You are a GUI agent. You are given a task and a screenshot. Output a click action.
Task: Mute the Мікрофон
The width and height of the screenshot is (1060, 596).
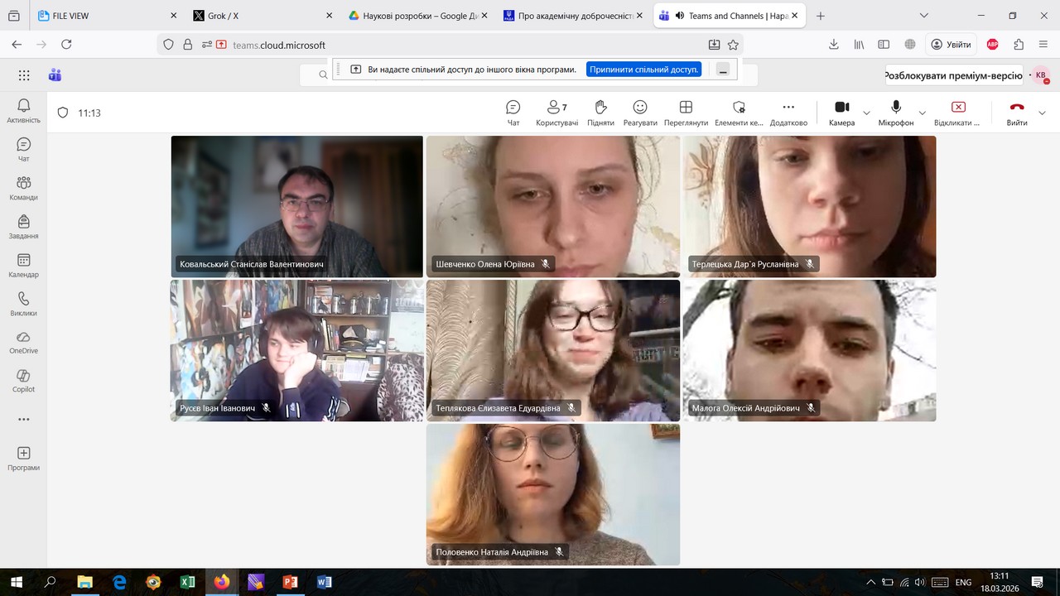(x=895, y=113)
